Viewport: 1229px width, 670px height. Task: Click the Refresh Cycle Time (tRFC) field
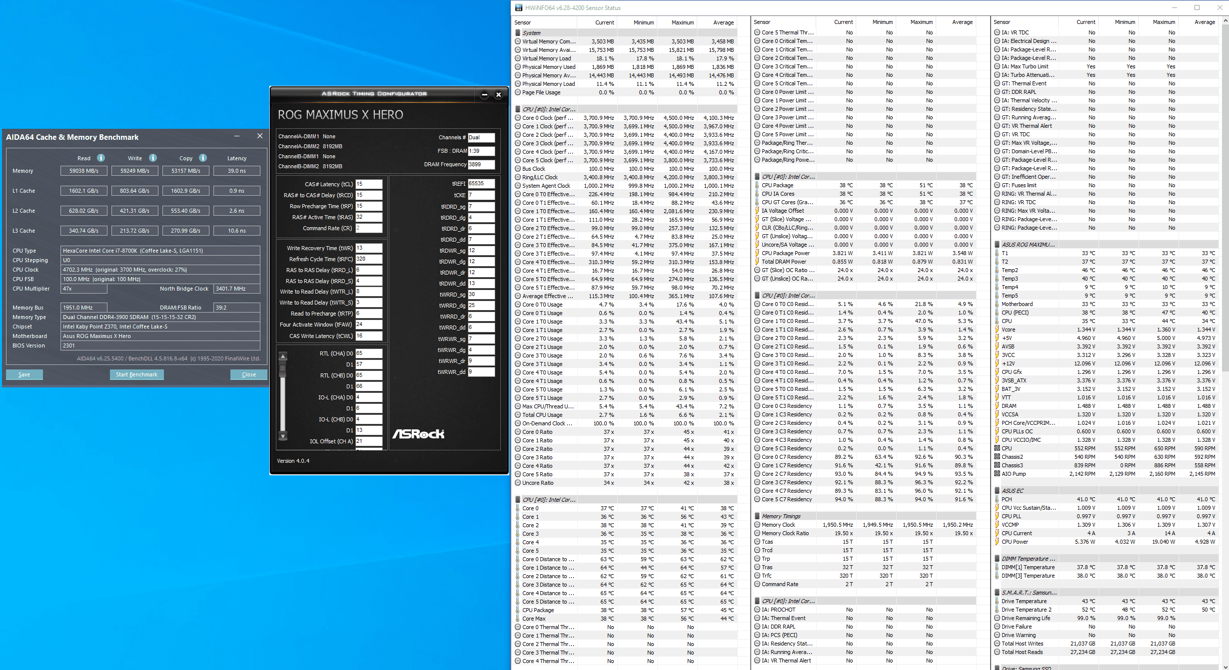(x=369, y=259)
